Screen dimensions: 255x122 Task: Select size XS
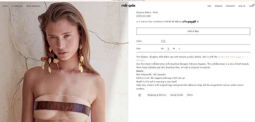tap(162, 49)
